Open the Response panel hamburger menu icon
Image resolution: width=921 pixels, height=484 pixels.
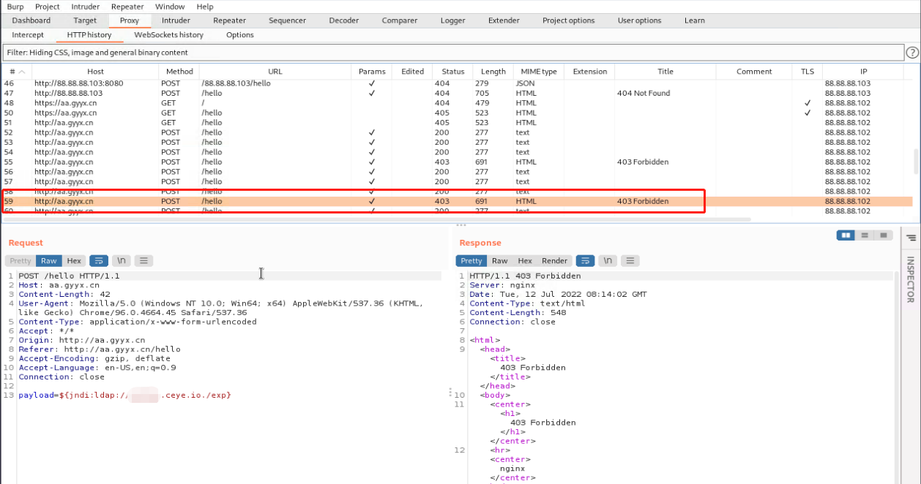[630, 260]
